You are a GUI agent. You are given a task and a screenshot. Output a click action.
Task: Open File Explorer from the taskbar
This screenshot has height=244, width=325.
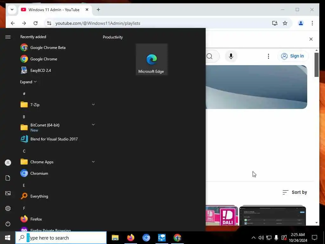(115, 238)
